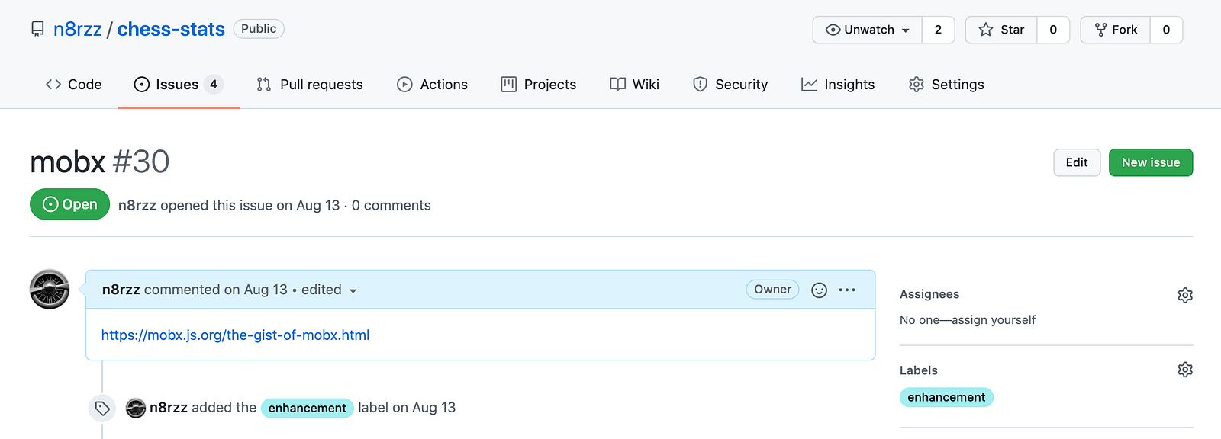Fork the chess-stats repository
The width and height of the screenshot is (1221, 439).
point(1116,30)
